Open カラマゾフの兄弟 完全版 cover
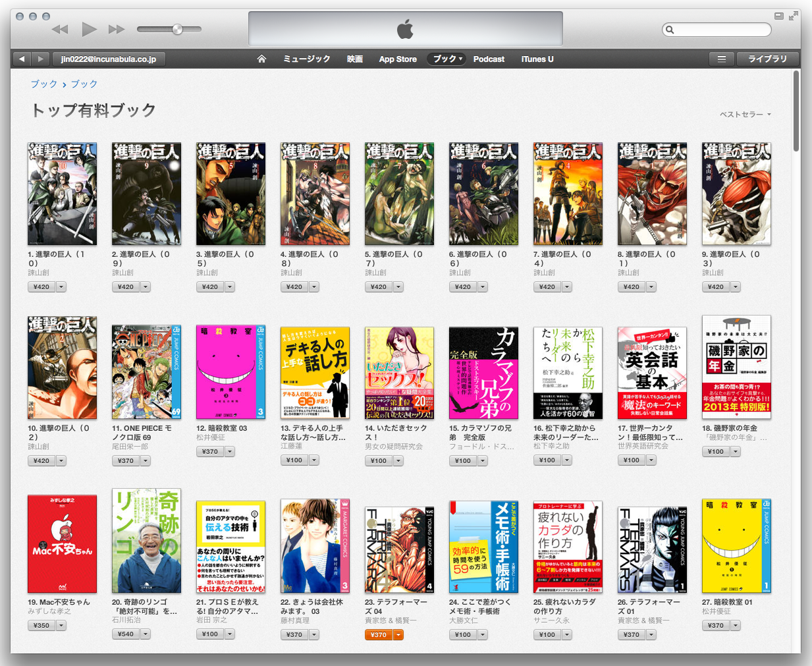Screen dimensions: 812x666 pyautogui.click(x=483, y=373)
